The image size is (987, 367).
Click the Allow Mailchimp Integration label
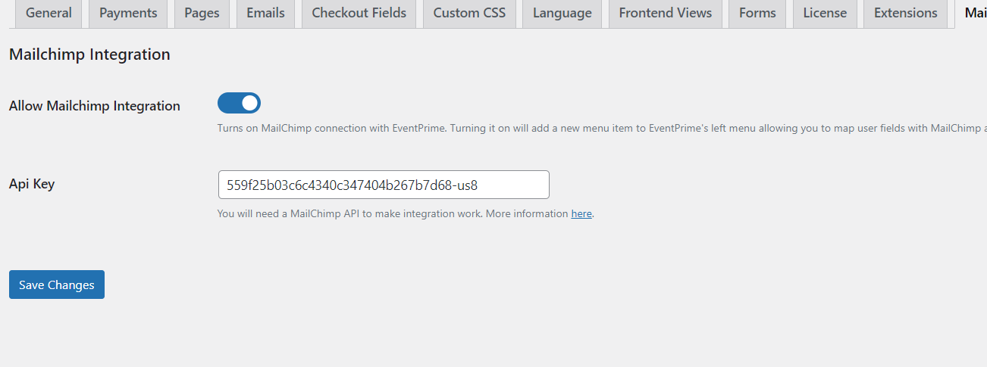click(x=95, y=106)
